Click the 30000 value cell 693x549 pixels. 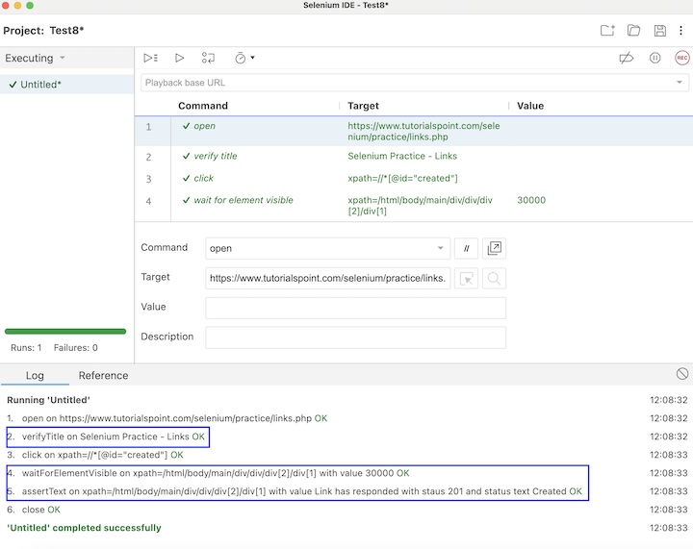tap(531, 200)
